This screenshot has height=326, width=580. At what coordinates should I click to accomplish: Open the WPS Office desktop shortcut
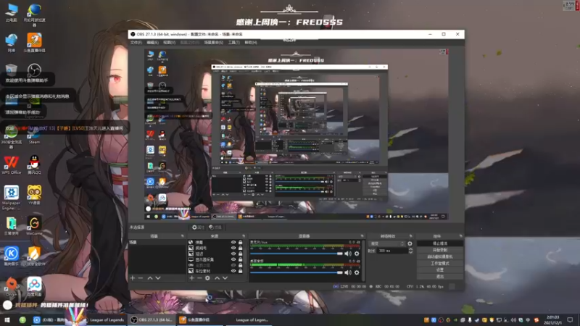tap(11, 165)
